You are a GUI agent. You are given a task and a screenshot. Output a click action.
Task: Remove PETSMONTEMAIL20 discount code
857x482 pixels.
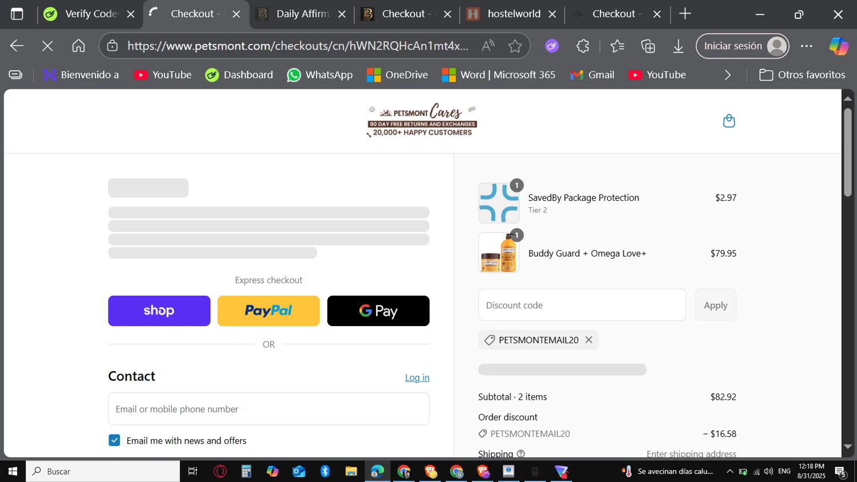click(589, 340)
